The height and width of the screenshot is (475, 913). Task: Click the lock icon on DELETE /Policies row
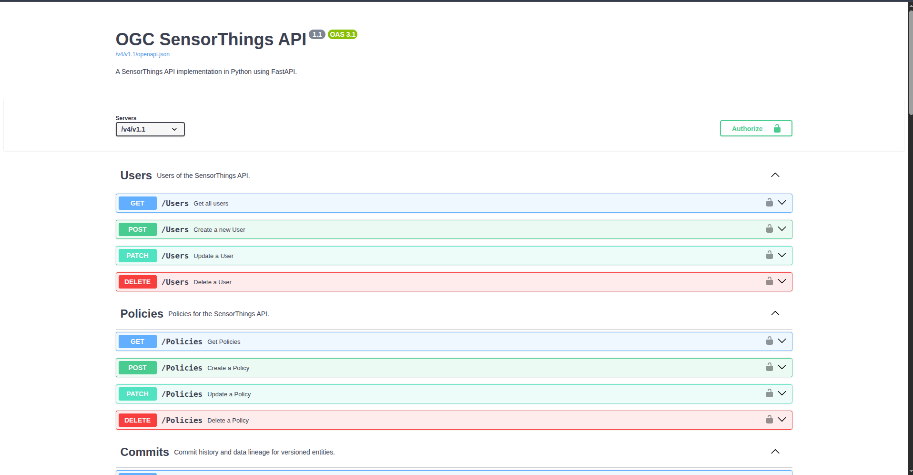[x=769, y=420]
